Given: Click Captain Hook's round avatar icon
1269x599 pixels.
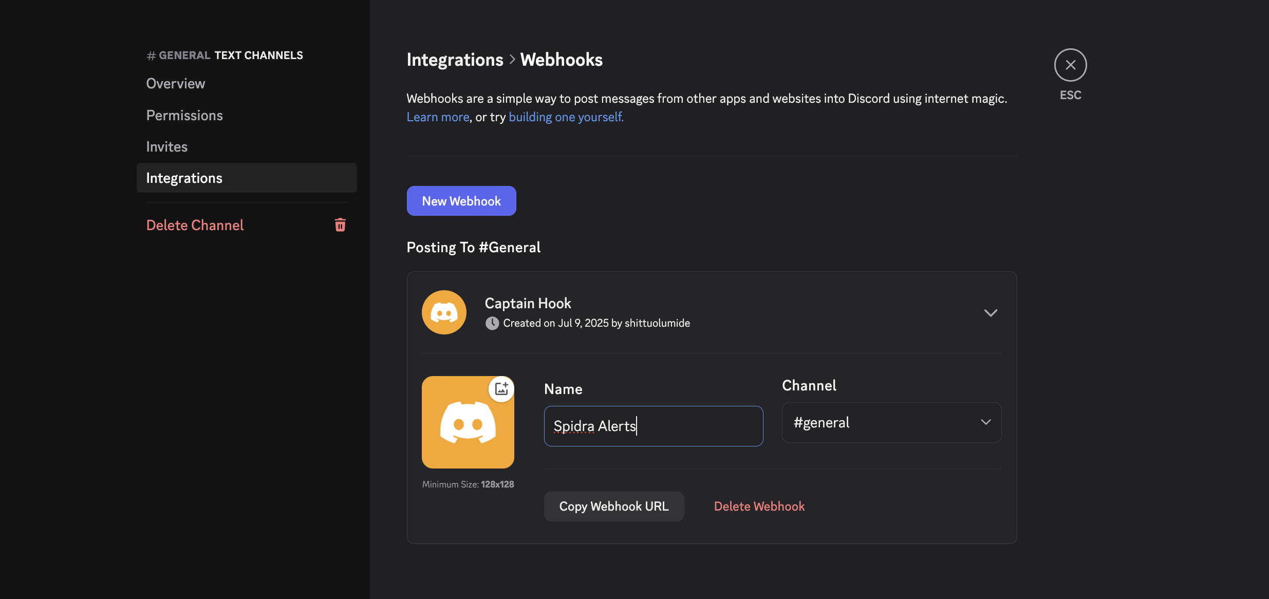Looking at the screenshot, I should tap(444, 312).
